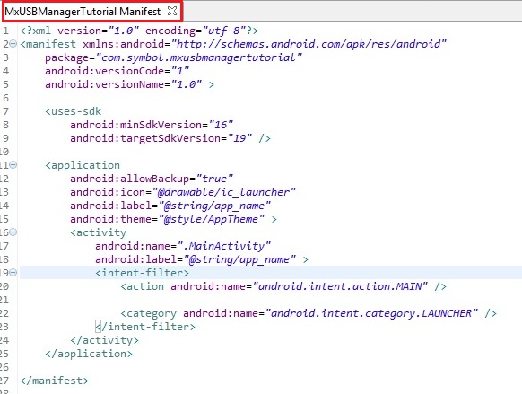Image resolution: width=522 pixels, height=394 pixels.
Task: Close the MxUSBManagerTutorial Manifest tab
Action: [172, 11]
